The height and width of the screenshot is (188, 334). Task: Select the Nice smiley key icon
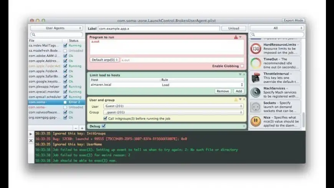tap(256, 121)
